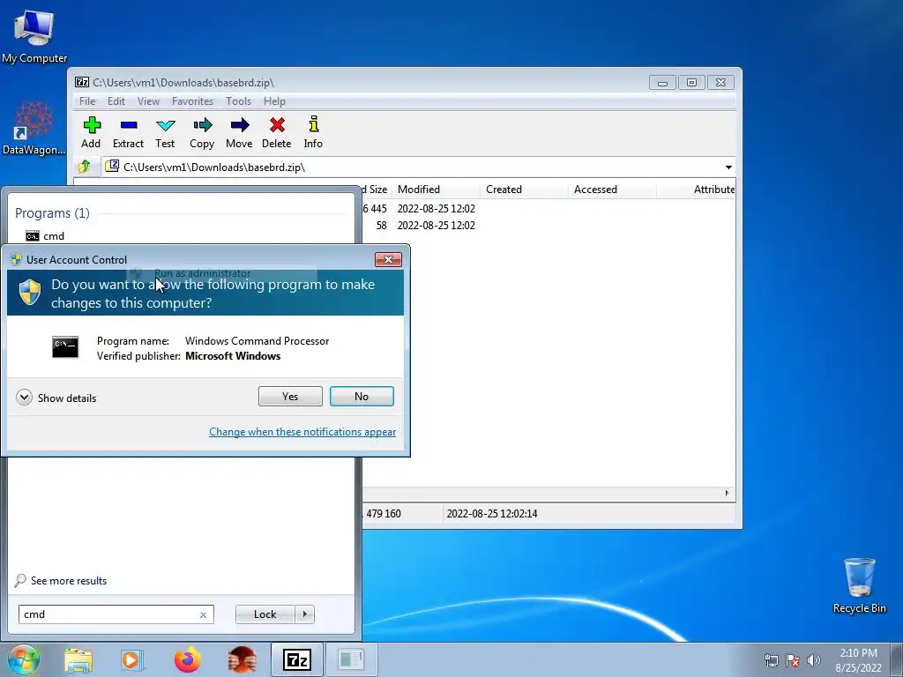This screenshot has height=677, width=903.
Task: Select the My Computer desktop icon
Action: (34, 35)
